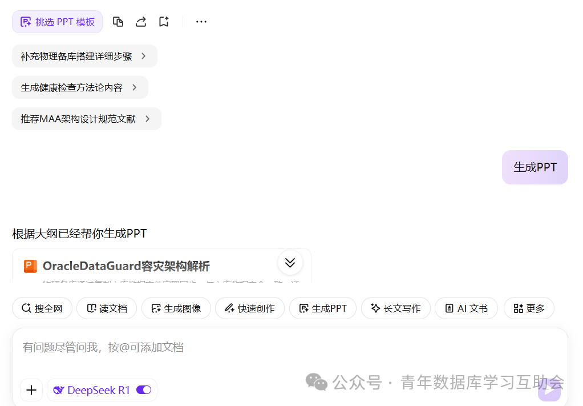Select suggestion 补充物理备库搭建详细步骤
Screen dimensions: 583x406
click(x=85, y=56)
